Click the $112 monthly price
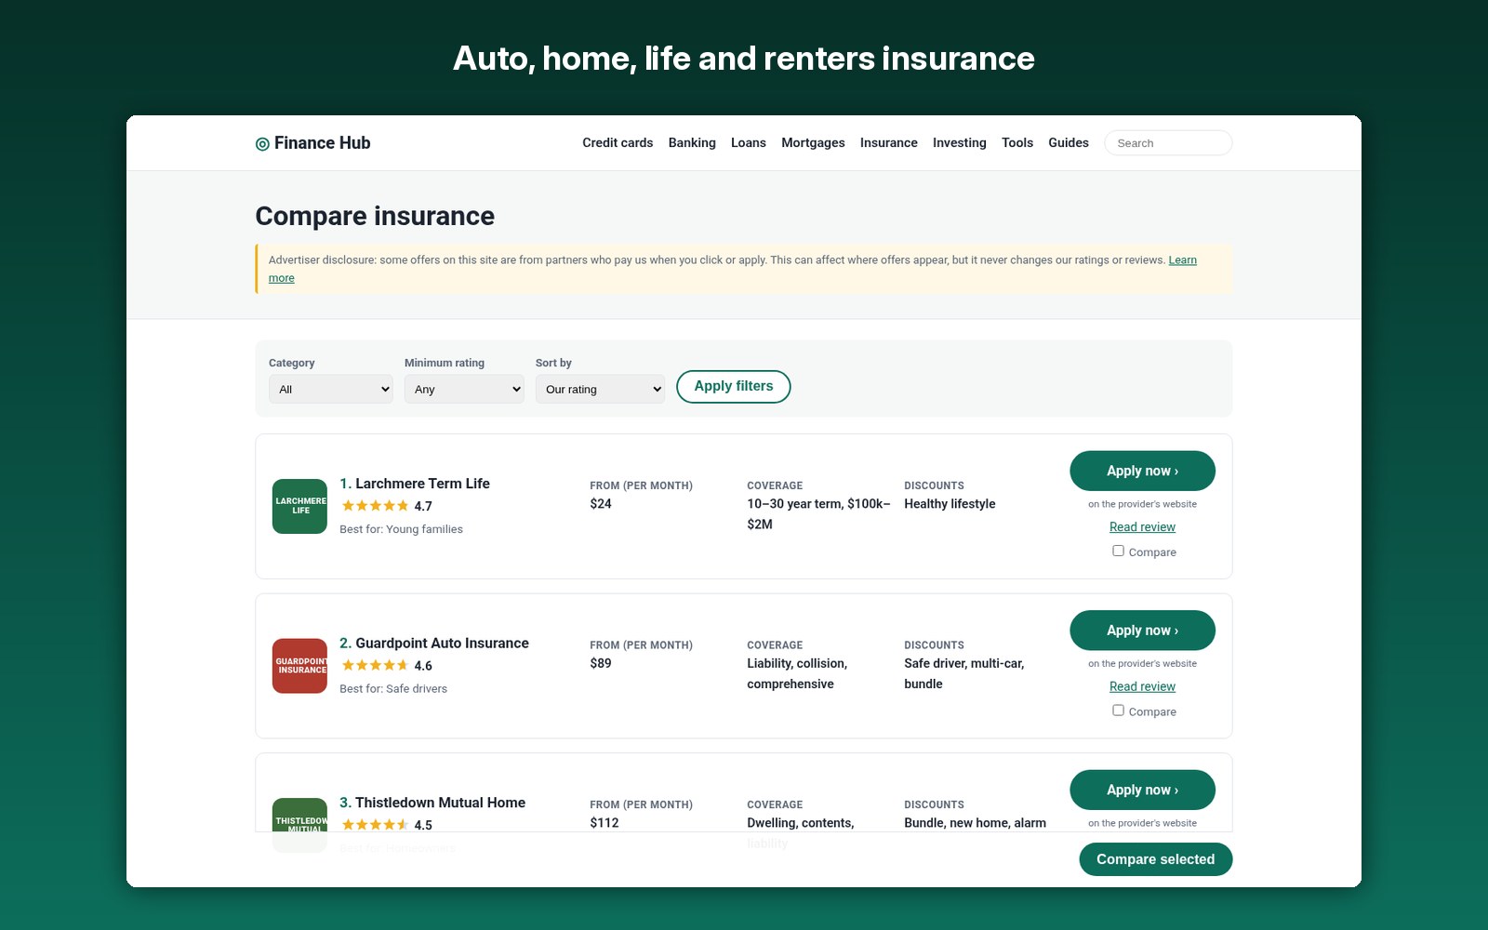 click(604, 823)
